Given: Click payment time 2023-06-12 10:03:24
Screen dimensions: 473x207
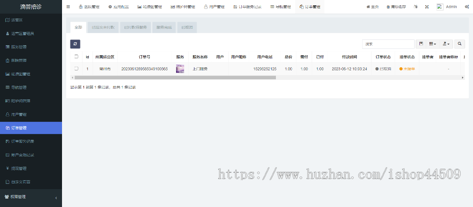Looking at the screenshot, I should [x=349, y=69].
